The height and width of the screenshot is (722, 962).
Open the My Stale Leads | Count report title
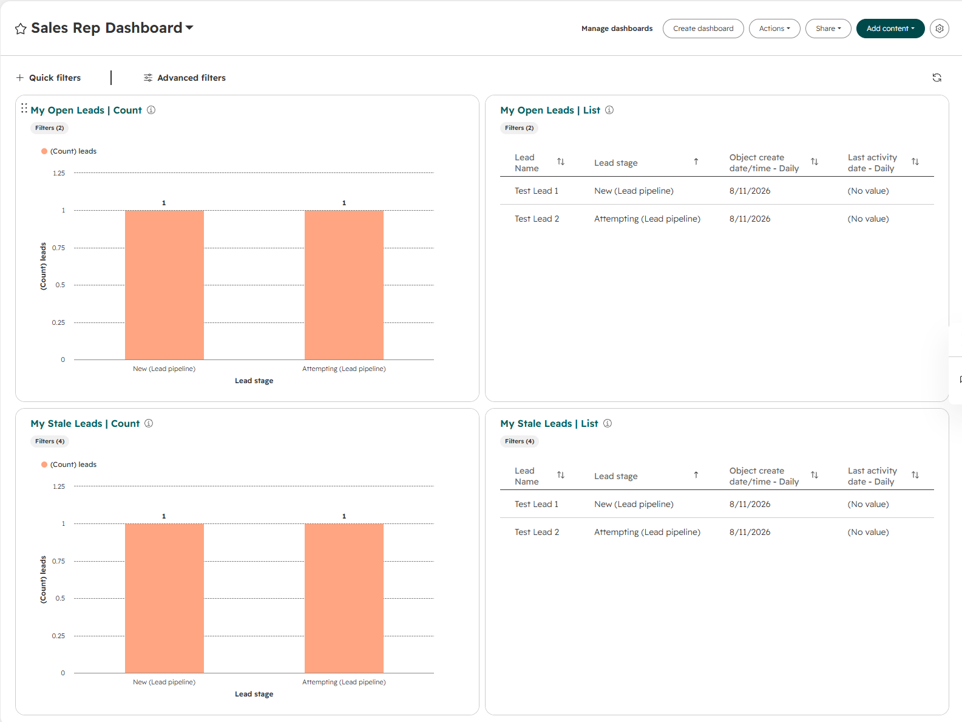[85, 423]
